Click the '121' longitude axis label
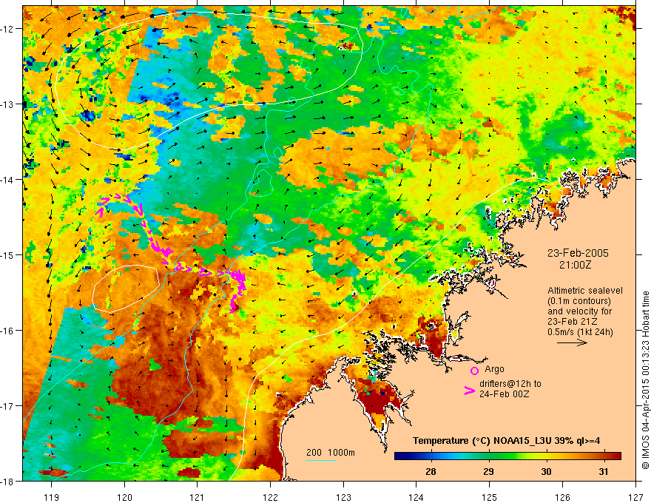Viewport: 651px width, 503px height. 198,497
